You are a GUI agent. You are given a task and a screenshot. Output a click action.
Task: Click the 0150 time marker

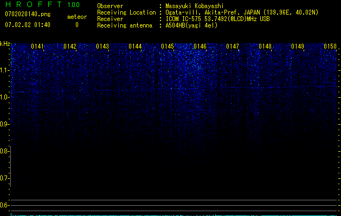click(x=330, y=46)
